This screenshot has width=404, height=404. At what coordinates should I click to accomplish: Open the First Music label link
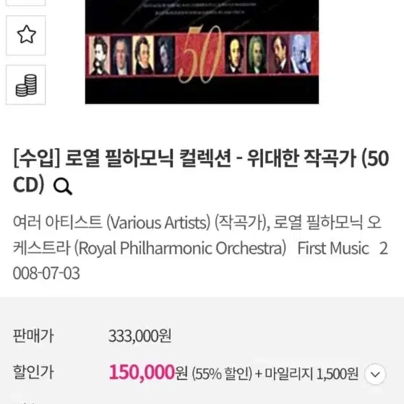333,249
